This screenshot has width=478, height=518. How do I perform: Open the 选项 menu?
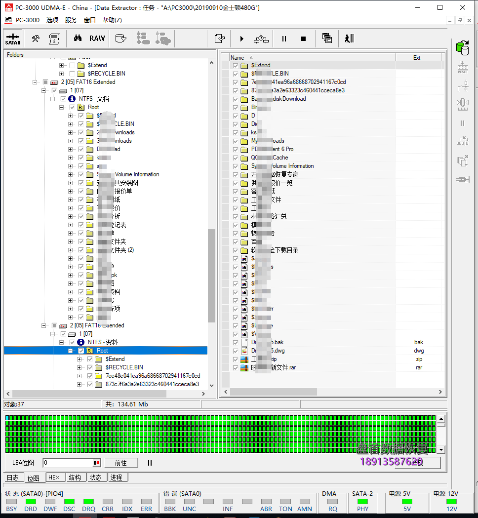52,20
